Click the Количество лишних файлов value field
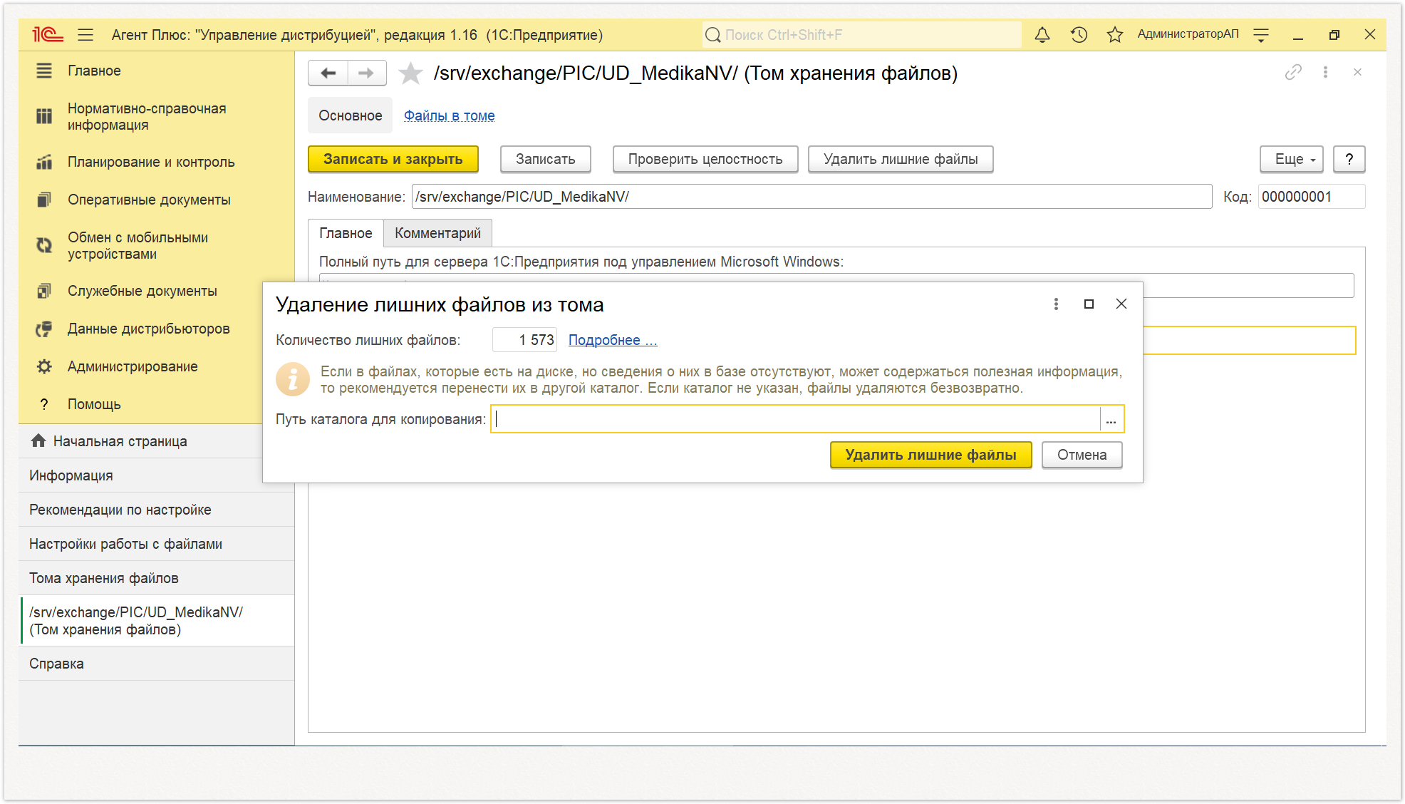 524,340
